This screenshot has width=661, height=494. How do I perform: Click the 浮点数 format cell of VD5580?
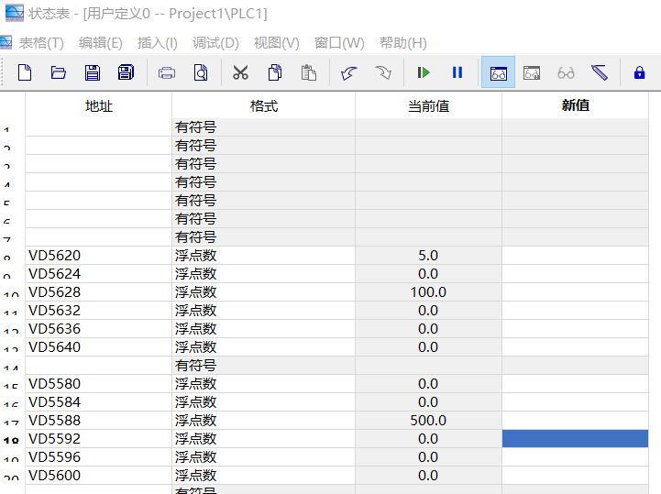[263, 384]
